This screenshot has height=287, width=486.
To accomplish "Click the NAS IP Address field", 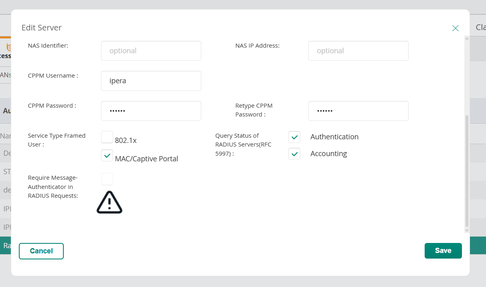I will coord(358,51).
